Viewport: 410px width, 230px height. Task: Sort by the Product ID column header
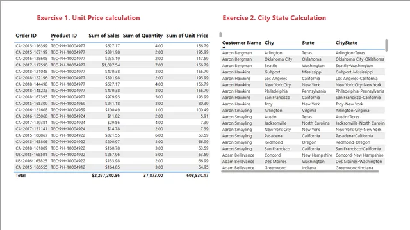[x=64, y=36]
